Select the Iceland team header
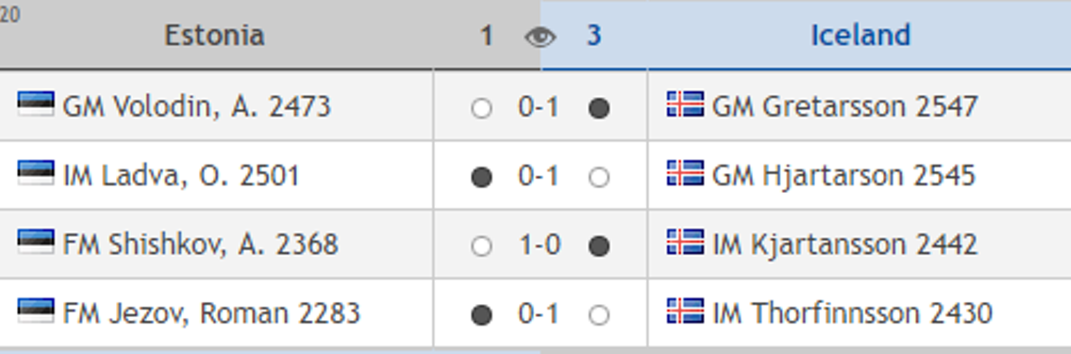Screen dimensions: 1071x354 tap(861, 35)
